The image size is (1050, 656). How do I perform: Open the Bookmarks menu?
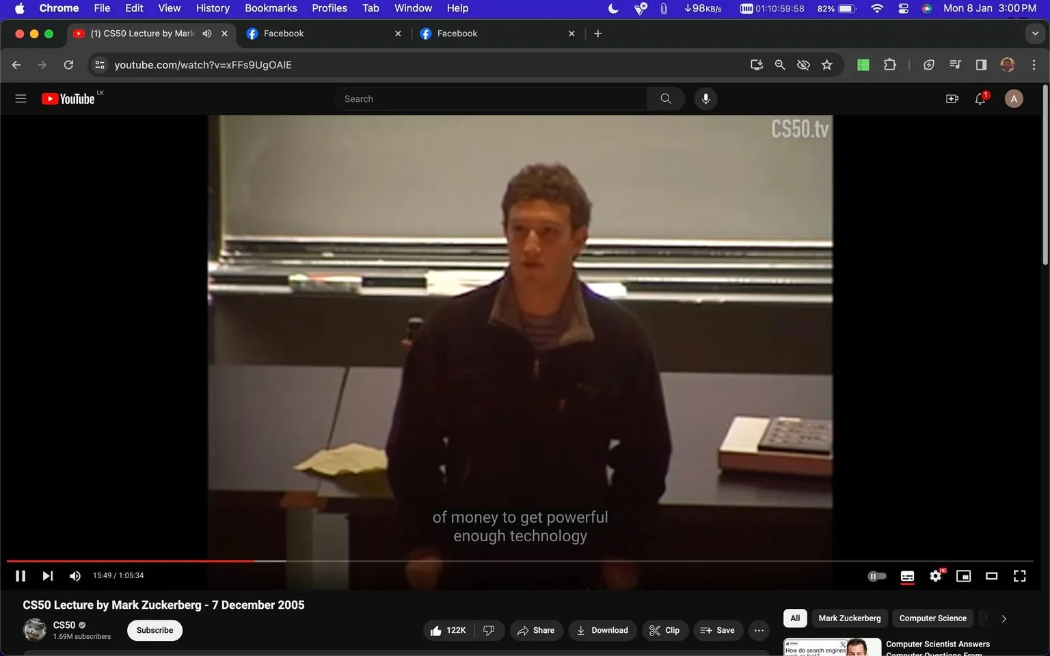pos(271,8)
